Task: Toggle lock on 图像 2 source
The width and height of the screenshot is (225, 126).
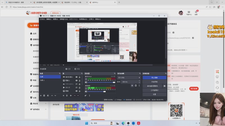Action: pyautogui.click(x=80, y=81)
